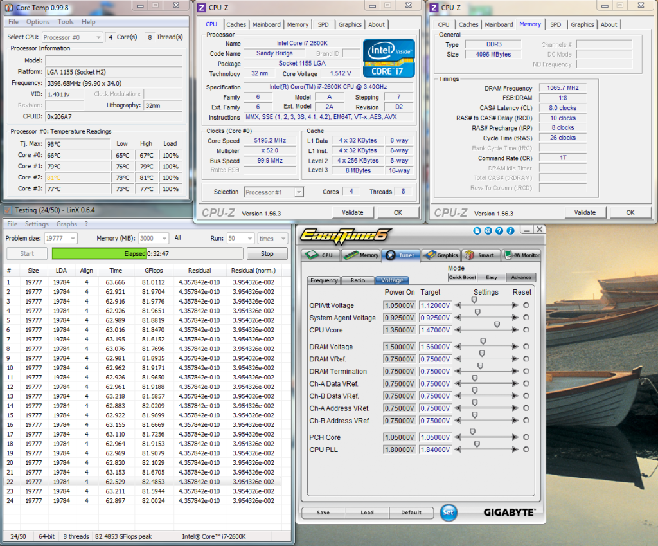Select the Reset radio for Ch-A Data VRef.

(526, 383)
